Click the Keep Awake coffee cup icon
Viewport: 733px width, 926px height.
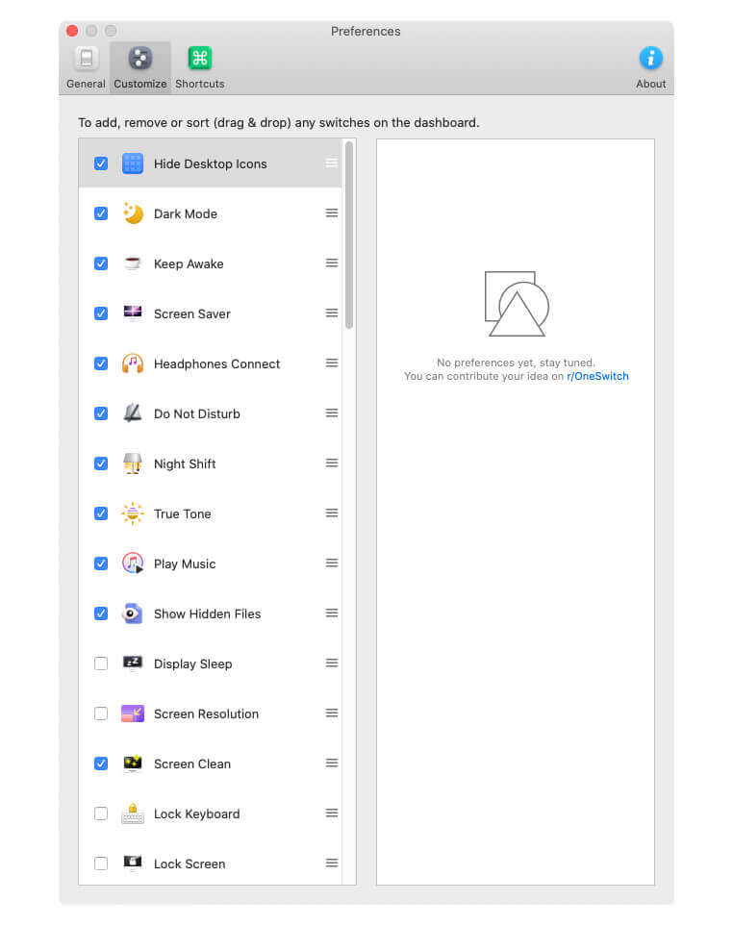(x=133, y=263)
